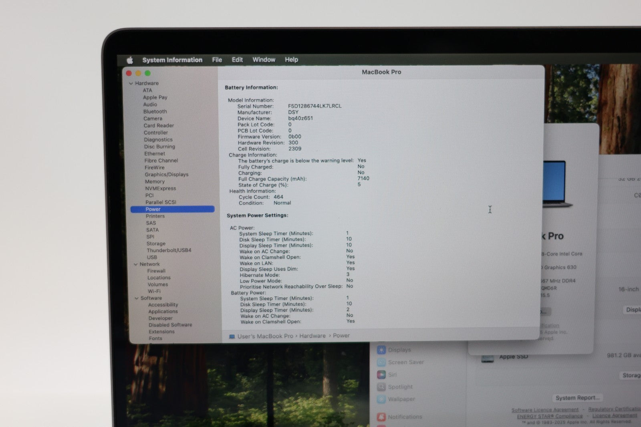641x427 pixels.
Task: Open Wallpaper in System Settings sidebar
Action: 396,399
